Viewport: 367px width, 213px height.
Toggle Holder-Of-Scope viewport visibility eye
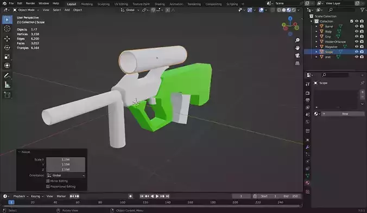tap(357, 42)
